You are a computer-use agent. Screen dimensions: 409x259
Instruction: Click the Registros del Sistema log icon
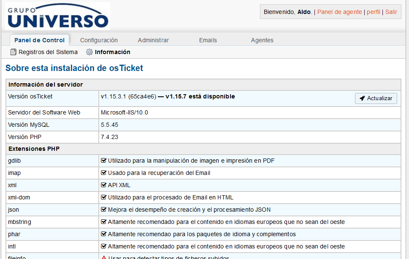[x=14, y=52]
